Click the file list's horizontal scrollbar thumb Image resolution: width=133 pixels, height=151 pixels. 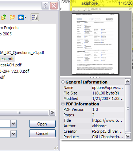click(24, 113)
